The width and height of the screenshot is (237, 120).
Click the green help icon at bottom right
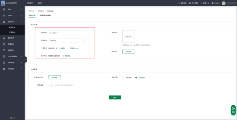click(233, 109)
